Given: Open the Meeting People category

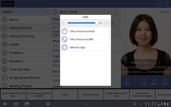Looking at the screenshot, I should (25, 85).
